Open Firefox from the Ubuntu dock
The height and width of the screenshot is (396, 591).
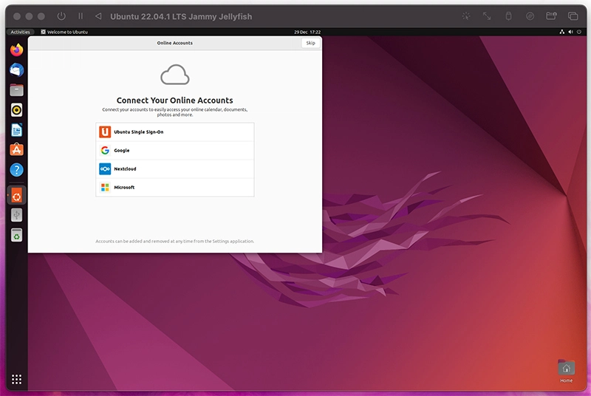point(16,50)
